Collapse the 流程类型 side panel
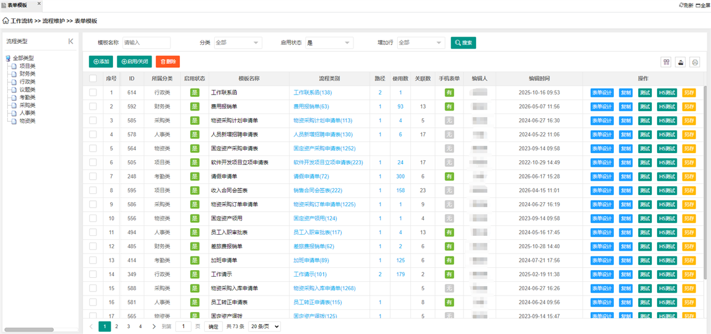 click(71, 41)
